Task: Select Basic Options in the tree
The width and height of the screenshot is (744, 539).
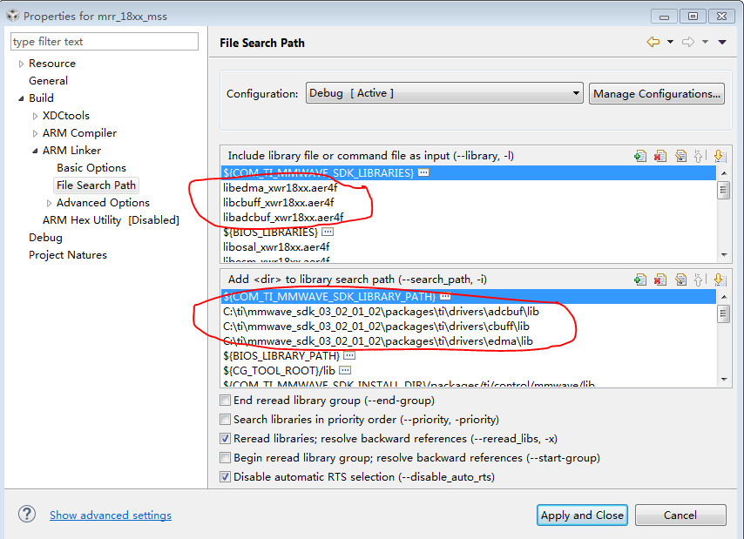Action: pyautogui.click(x=91, y=168)
